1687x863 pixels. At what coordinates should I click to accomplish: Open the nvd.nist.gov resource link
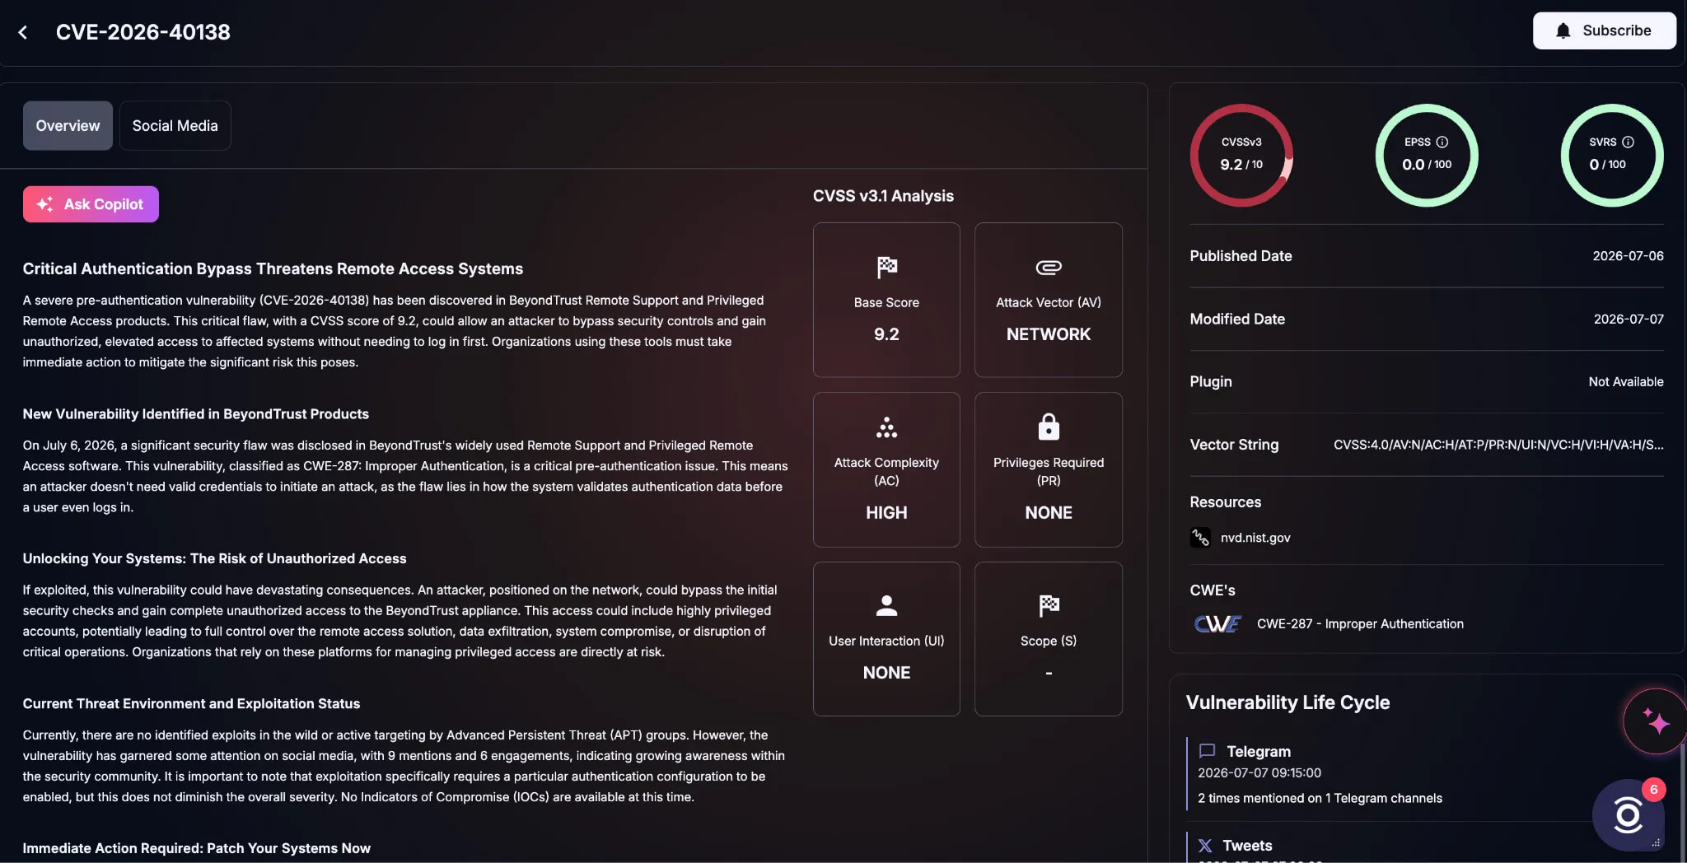[x=1255, y=538]
